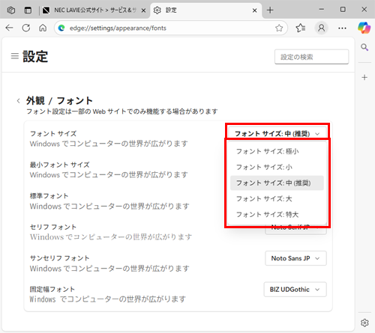375x333 pixels.
Task: Maximize the Edge browser window
Action: pos(343,10)
